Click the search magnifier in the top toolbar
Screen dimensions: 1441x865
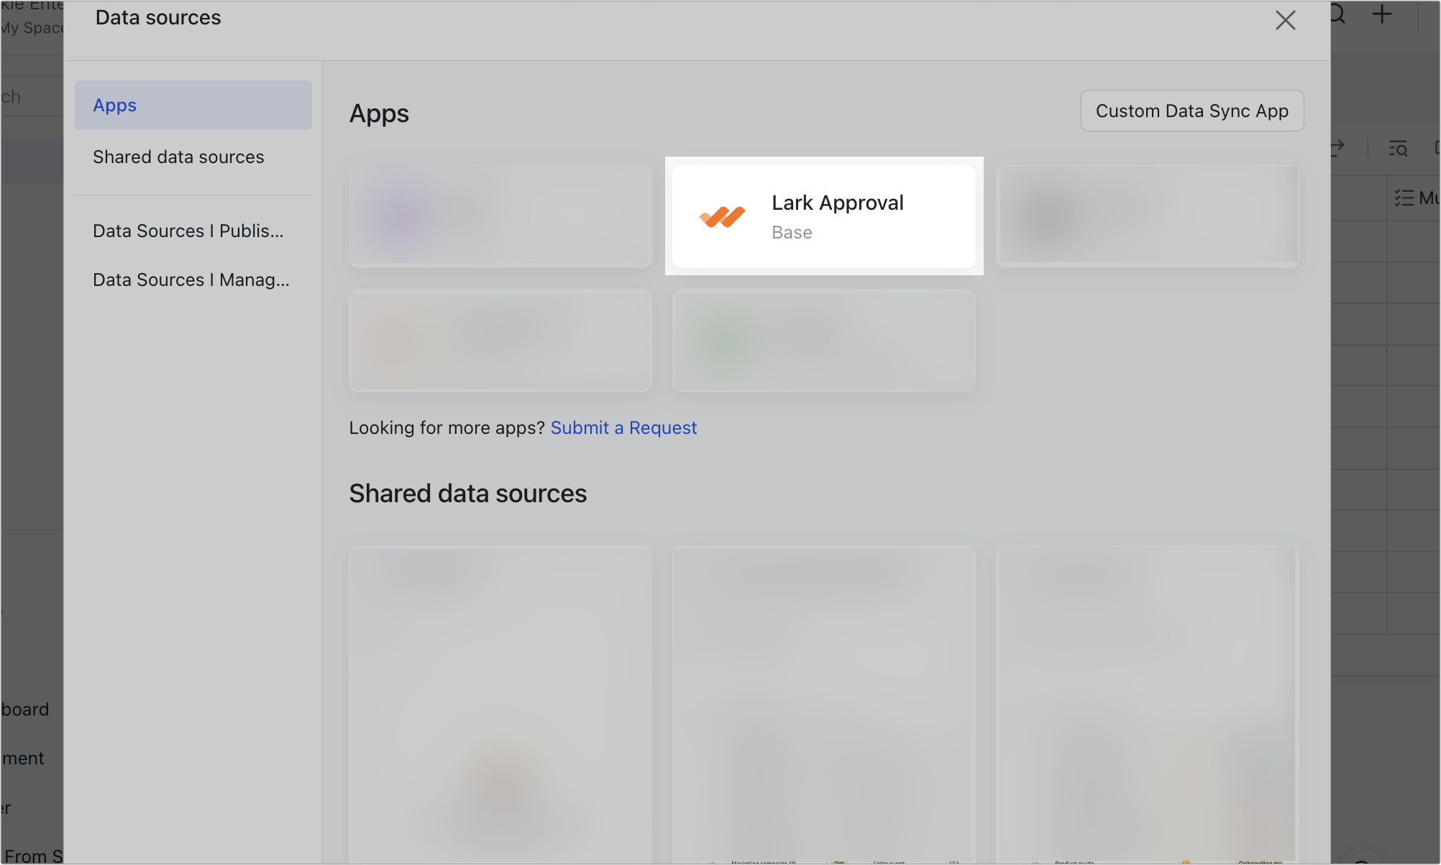(1337, 14)
